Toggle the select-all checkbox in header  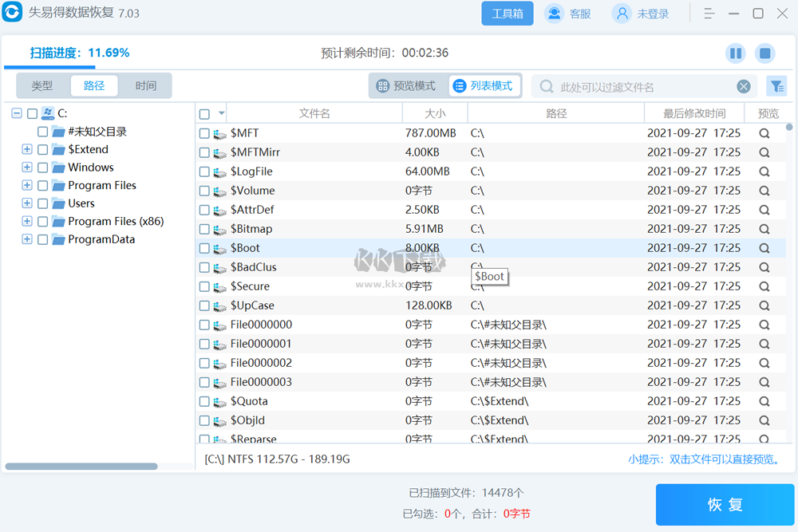[x=204, y=114]
